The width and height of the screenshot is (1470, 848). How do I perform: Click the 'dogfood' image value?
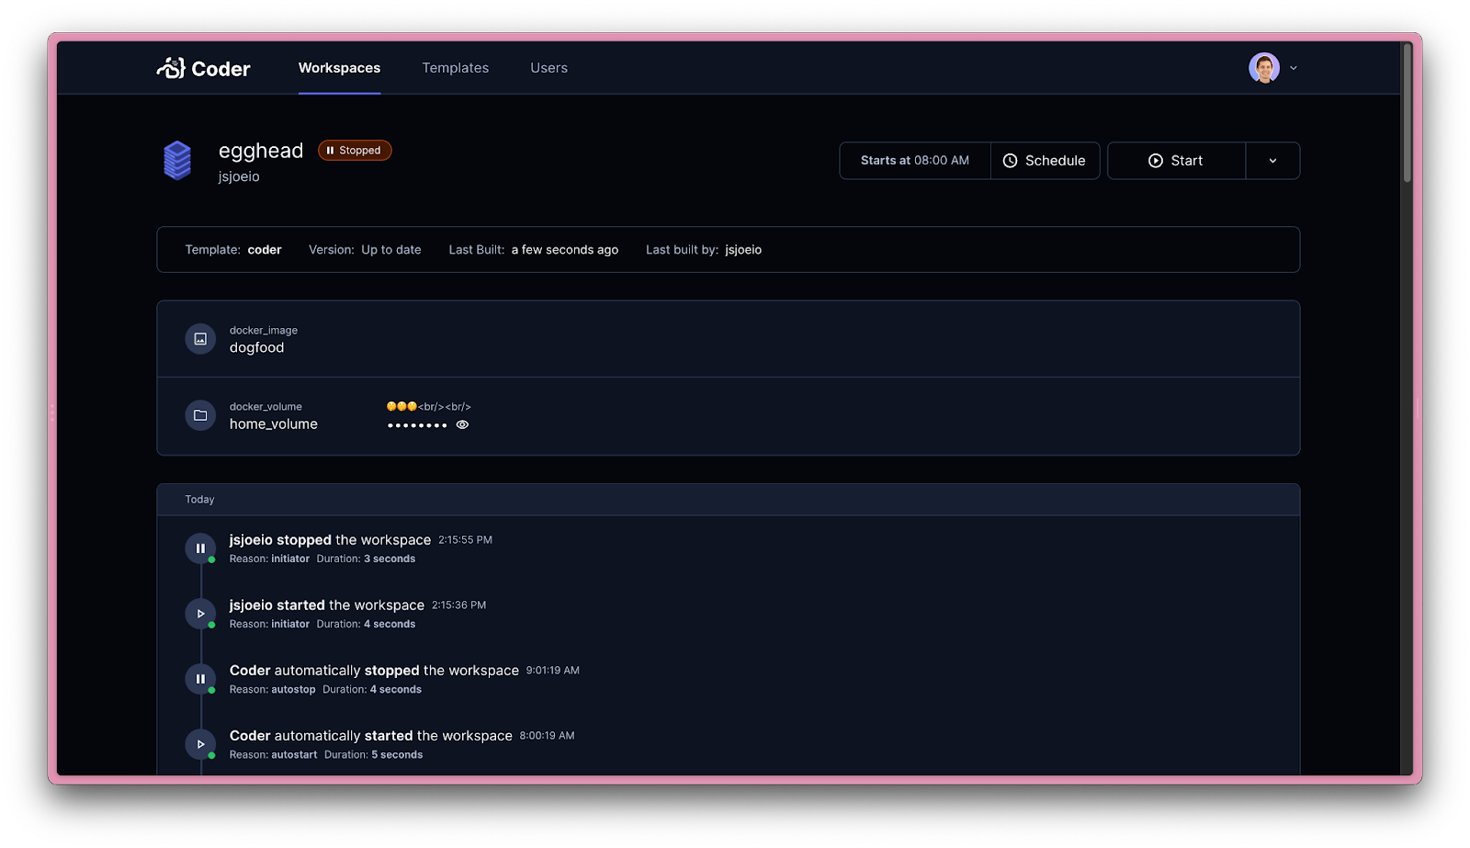point(256,348)
